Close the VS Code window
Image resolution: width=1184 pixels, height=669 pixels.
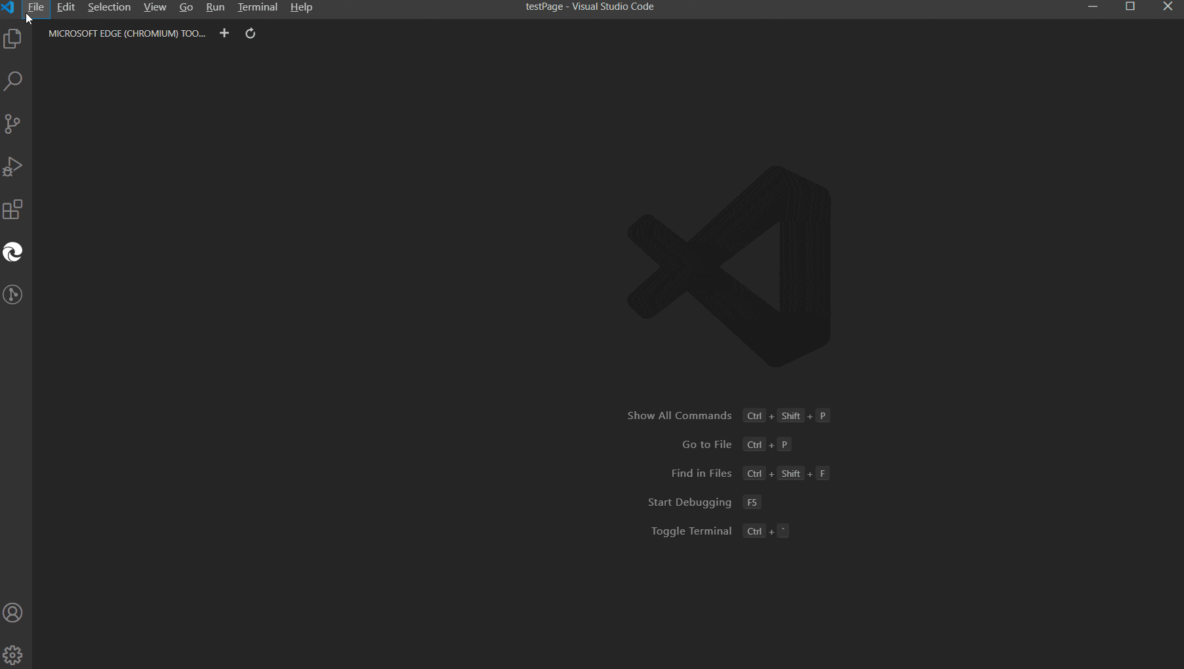1168,7
